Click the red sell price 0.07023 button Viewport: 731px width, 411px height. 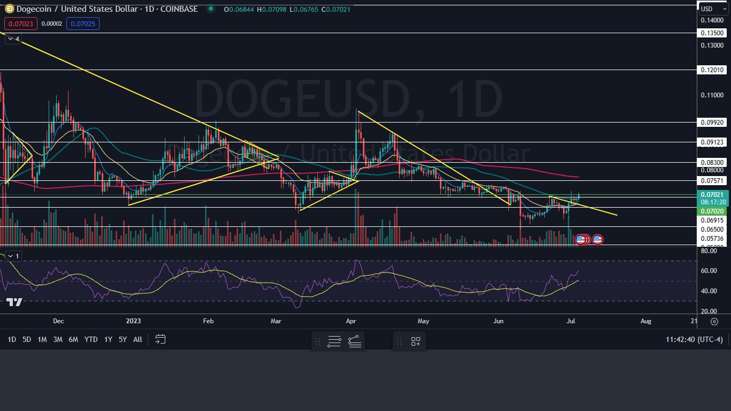coord(19,24)
